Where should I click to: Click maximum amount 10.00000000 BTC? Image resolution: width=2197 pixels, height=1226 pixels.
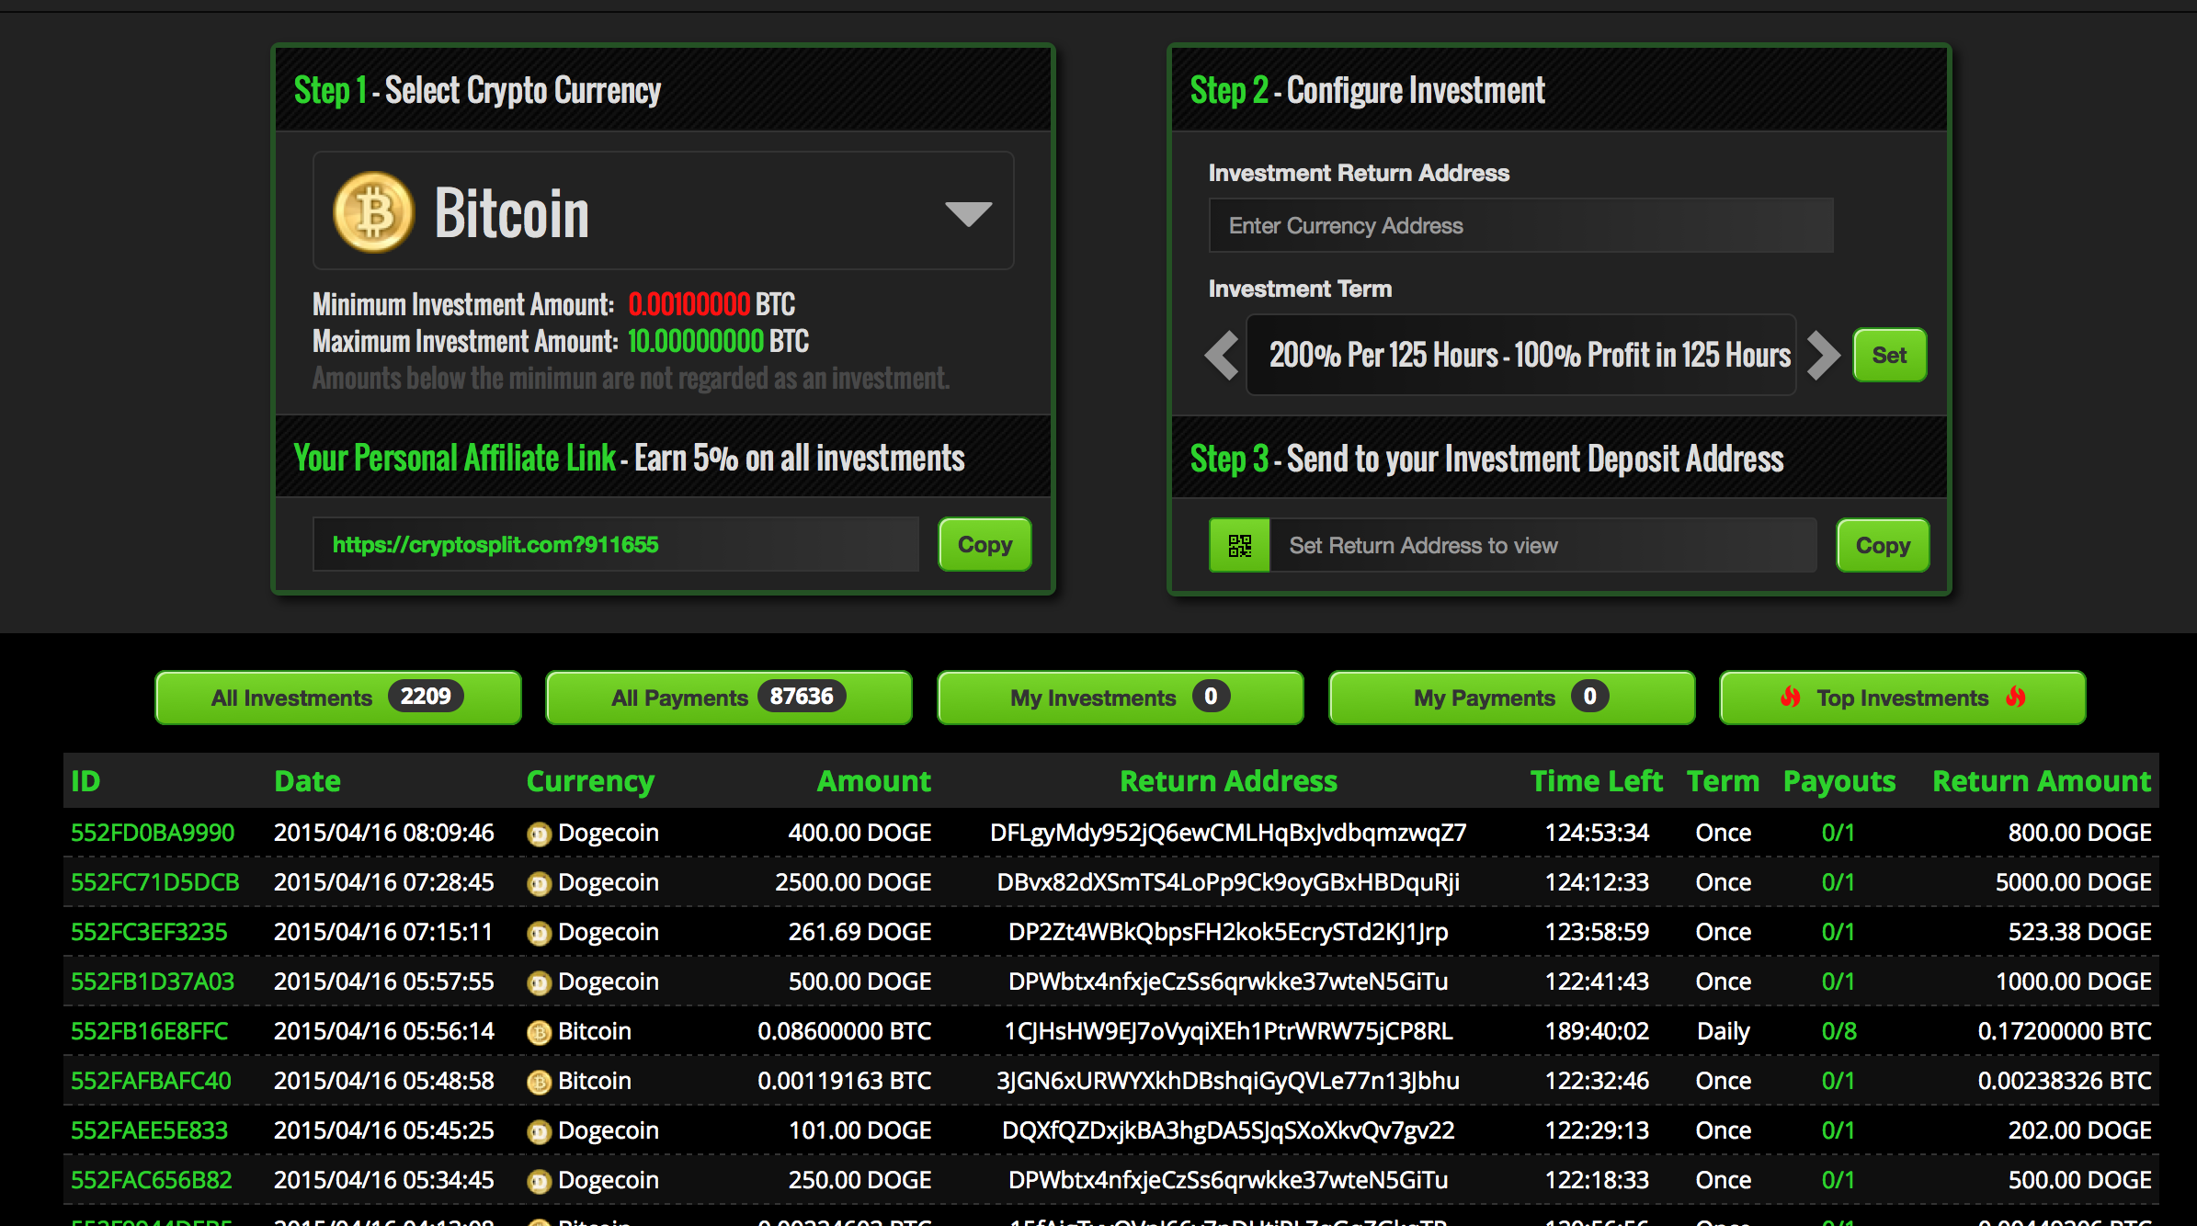[x=718, y=341]
